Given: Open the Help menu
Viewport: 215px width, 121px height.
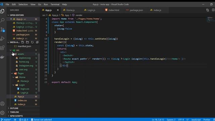Looking at the screenshot, I should tap(64, 4).
